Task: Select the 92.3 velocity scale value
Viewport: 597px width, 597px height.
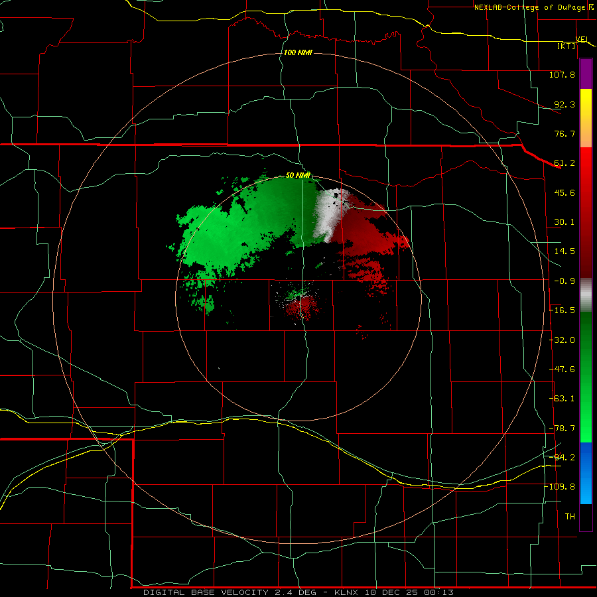Action: coord(564,104)
